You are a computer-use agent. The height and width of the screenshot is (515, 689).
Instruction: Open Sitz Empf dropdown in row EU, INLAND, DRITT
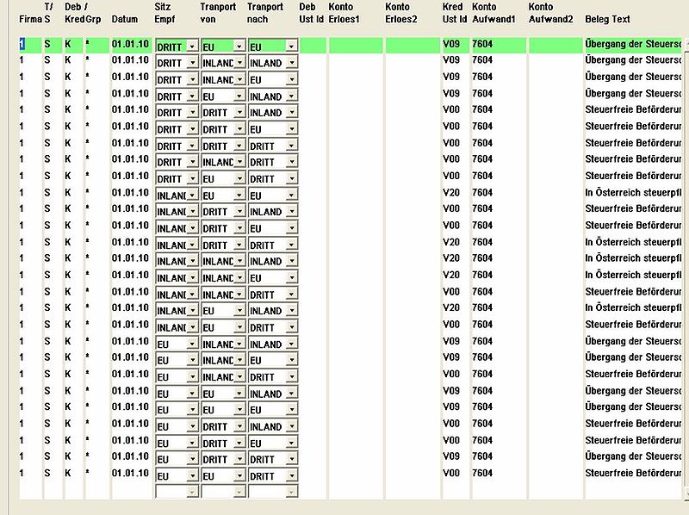(192, 376)
